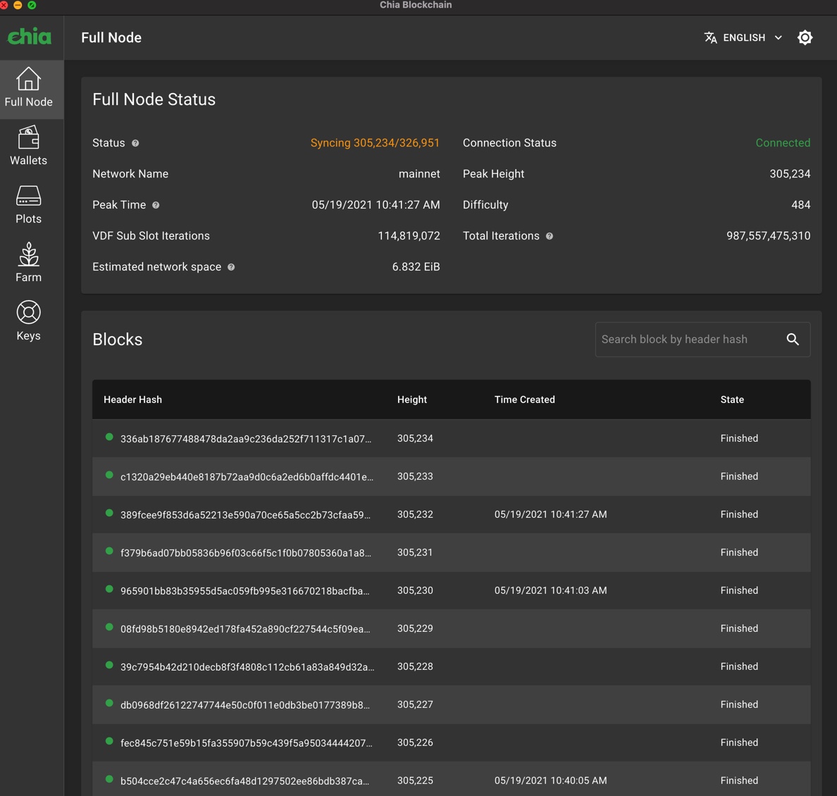Click time created 05/19/2021 10:41:03 AM
Image resolution: width=837 pixels, height=796 pixels.
(550, 590)
